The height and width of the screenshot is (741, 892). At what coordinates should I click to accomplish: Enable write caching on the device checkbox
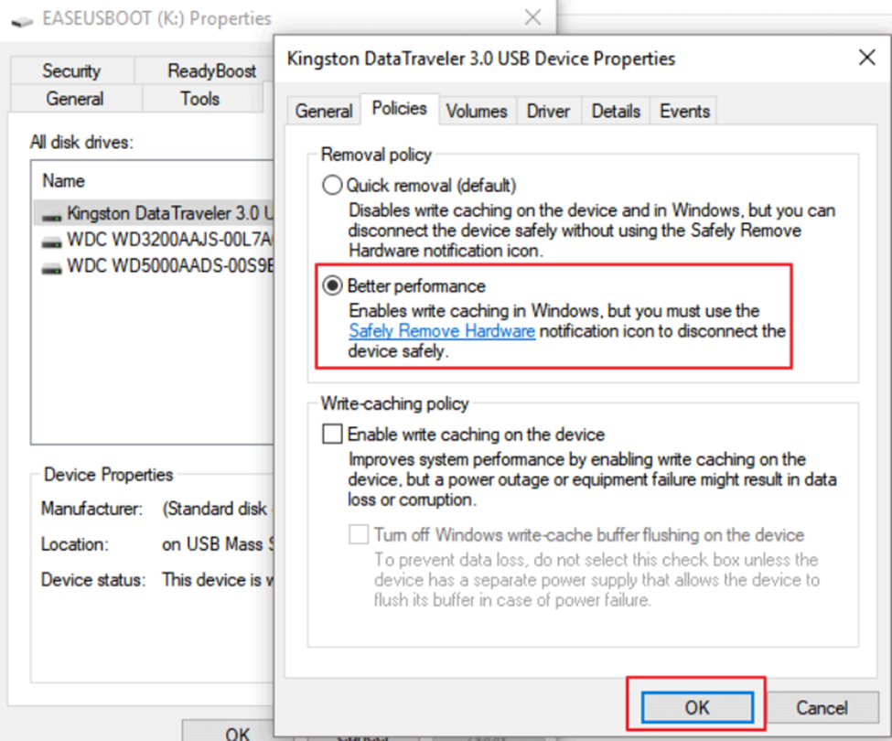tap(333, 434)
